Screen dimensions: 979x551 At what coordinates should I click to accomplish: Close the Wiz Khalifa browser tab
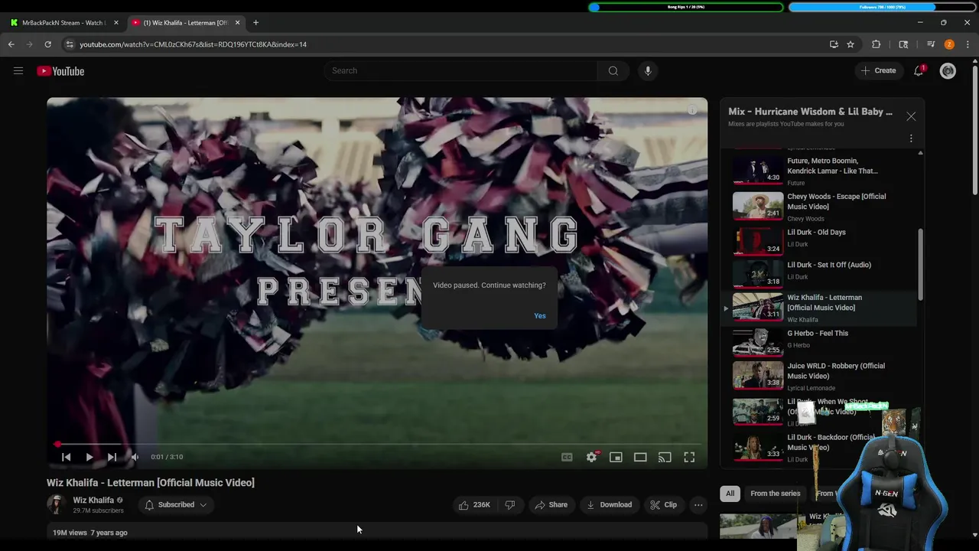[x=237, y=23]
